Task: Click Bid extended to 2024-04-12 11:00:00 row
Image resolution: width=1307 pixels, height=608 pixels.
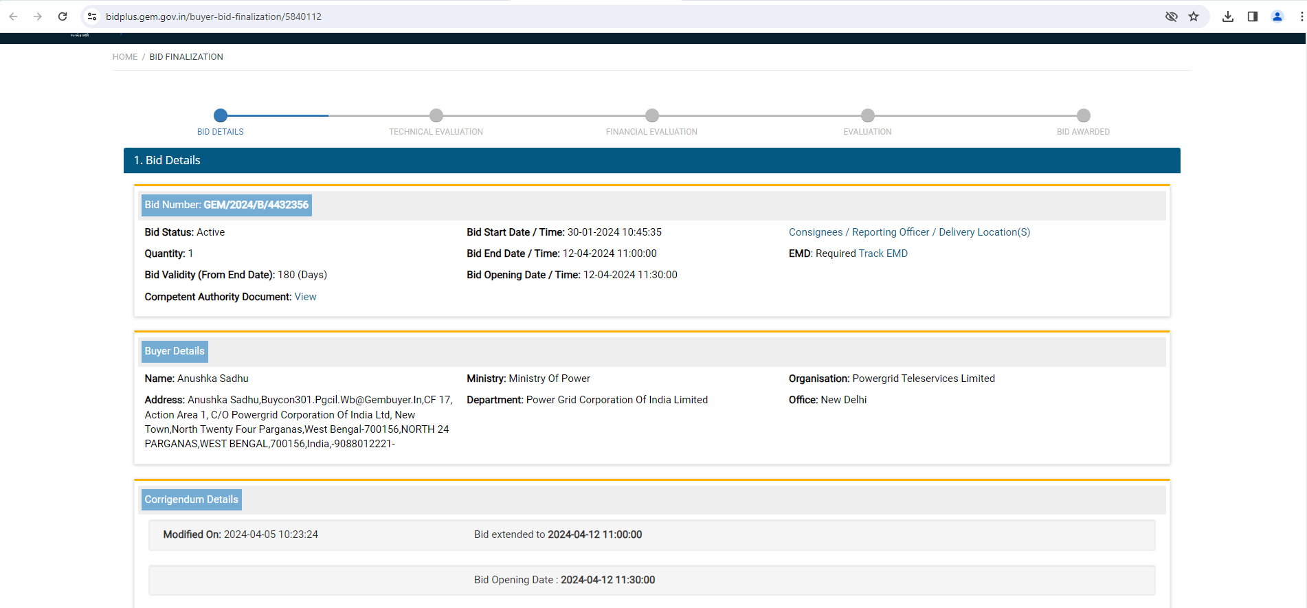Action: tap(558, 534)
